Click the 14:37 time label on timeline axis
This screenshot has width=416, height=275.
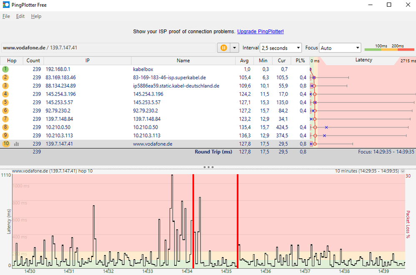305,271
